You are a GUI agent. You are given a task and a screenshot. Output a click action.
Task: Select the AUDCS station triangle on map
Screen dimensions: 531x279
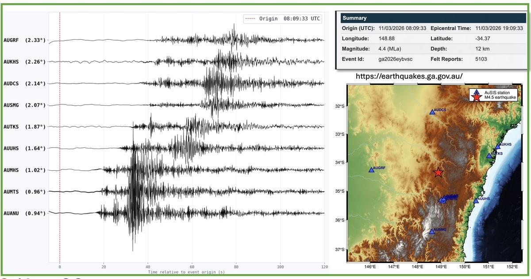click(432, 112)
